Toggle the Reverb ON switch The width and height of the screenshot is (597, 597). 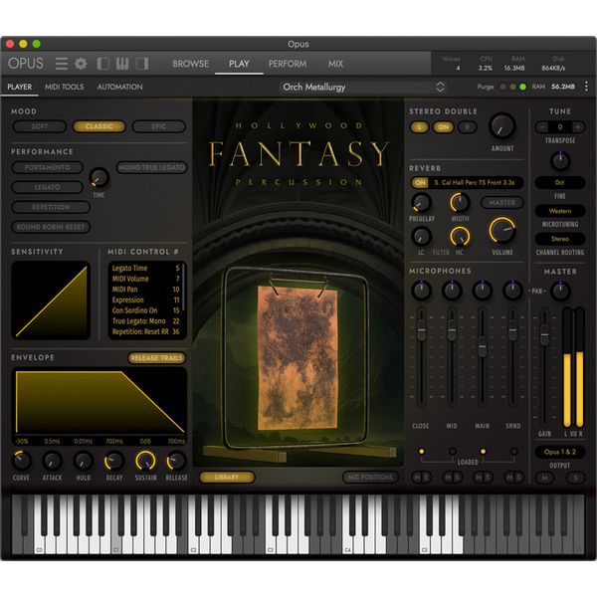[420, 183]
